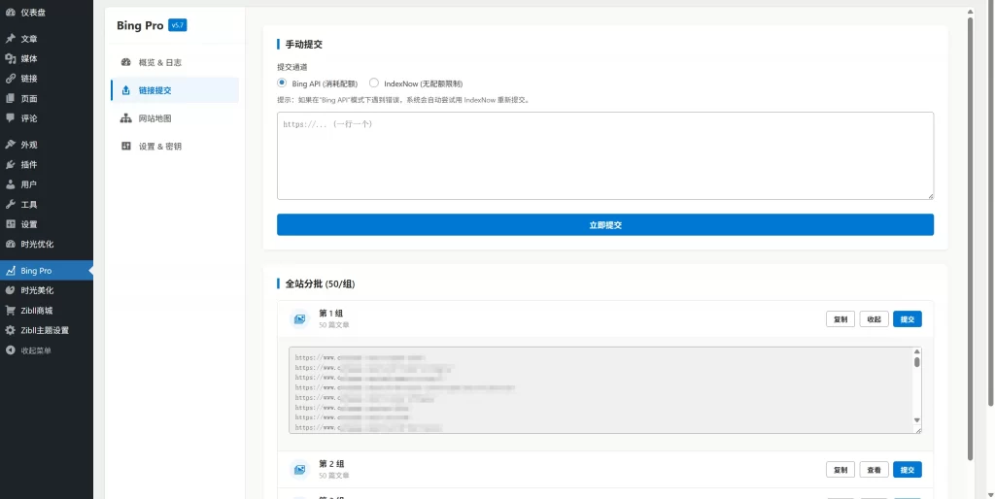Image resolution: width=995 pixels, height=499 pixels.
Task: Open the 设置 & 密钥 tab
Action: [159, 147]
